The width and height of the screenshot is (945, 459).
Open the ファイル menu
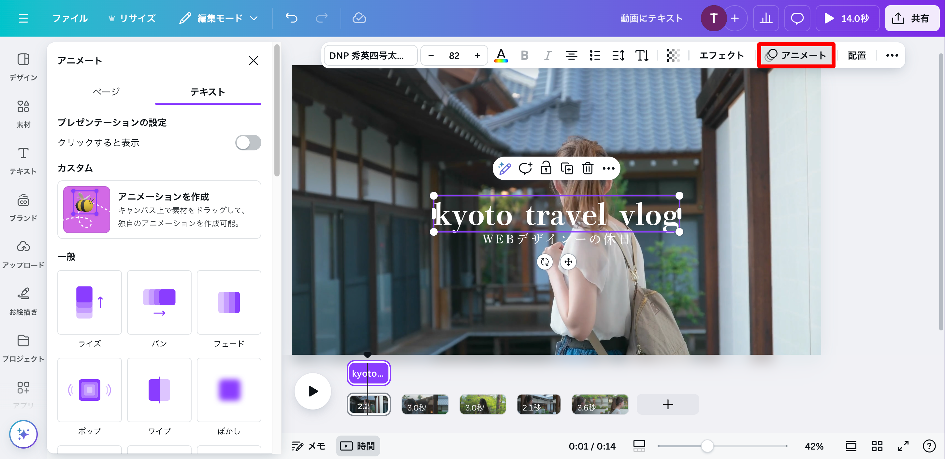click(70, 18)
